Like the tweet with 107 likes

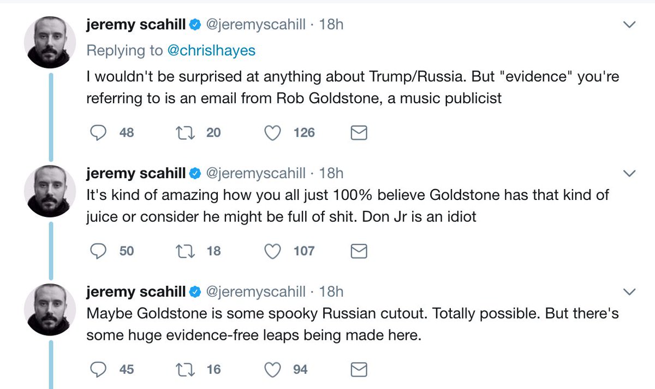(x=272, y=251)
